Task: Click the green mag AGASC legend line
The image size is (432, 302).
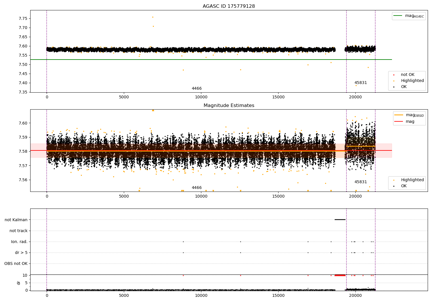Action: click(x=398, y=16)
